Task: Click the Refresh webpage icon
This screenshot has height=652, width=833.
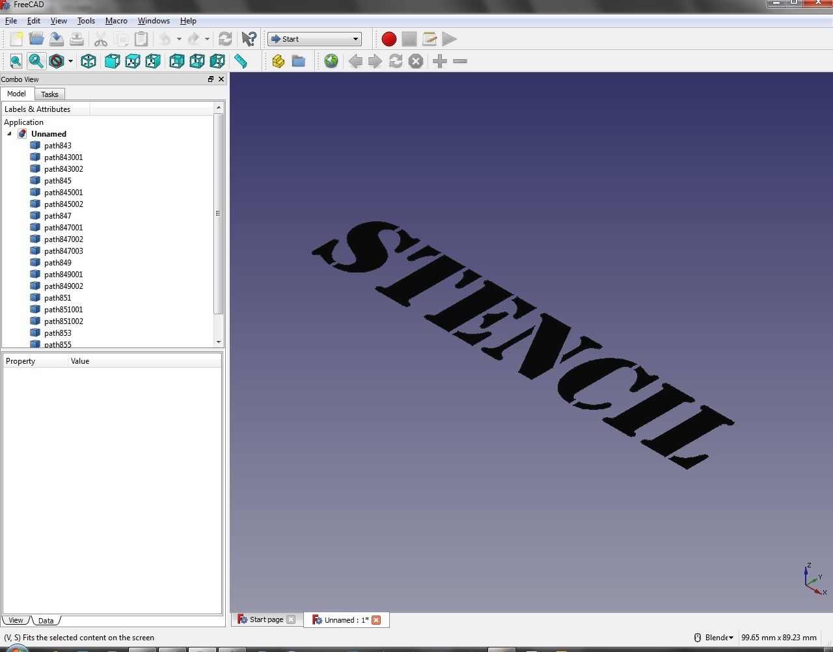Action: [x=396, y=61]
